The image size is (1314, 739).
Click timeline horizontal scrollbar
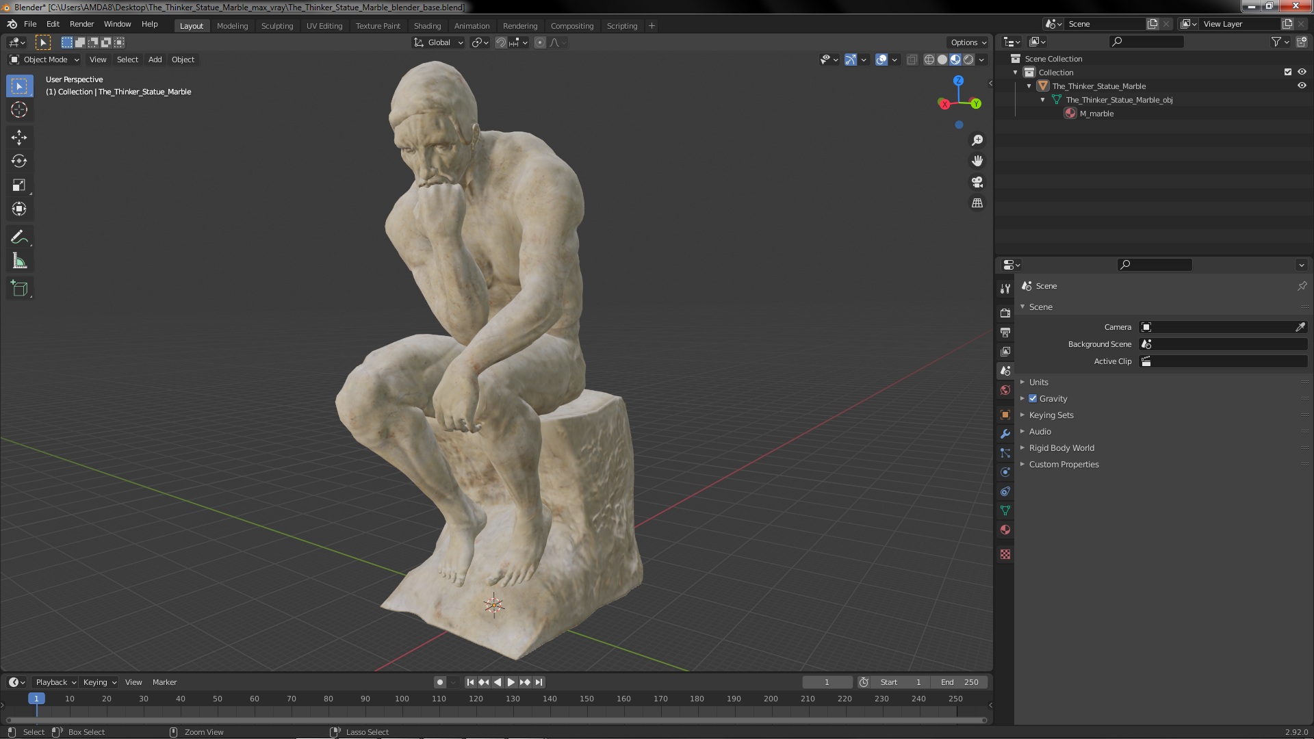[x=496, y=720]
